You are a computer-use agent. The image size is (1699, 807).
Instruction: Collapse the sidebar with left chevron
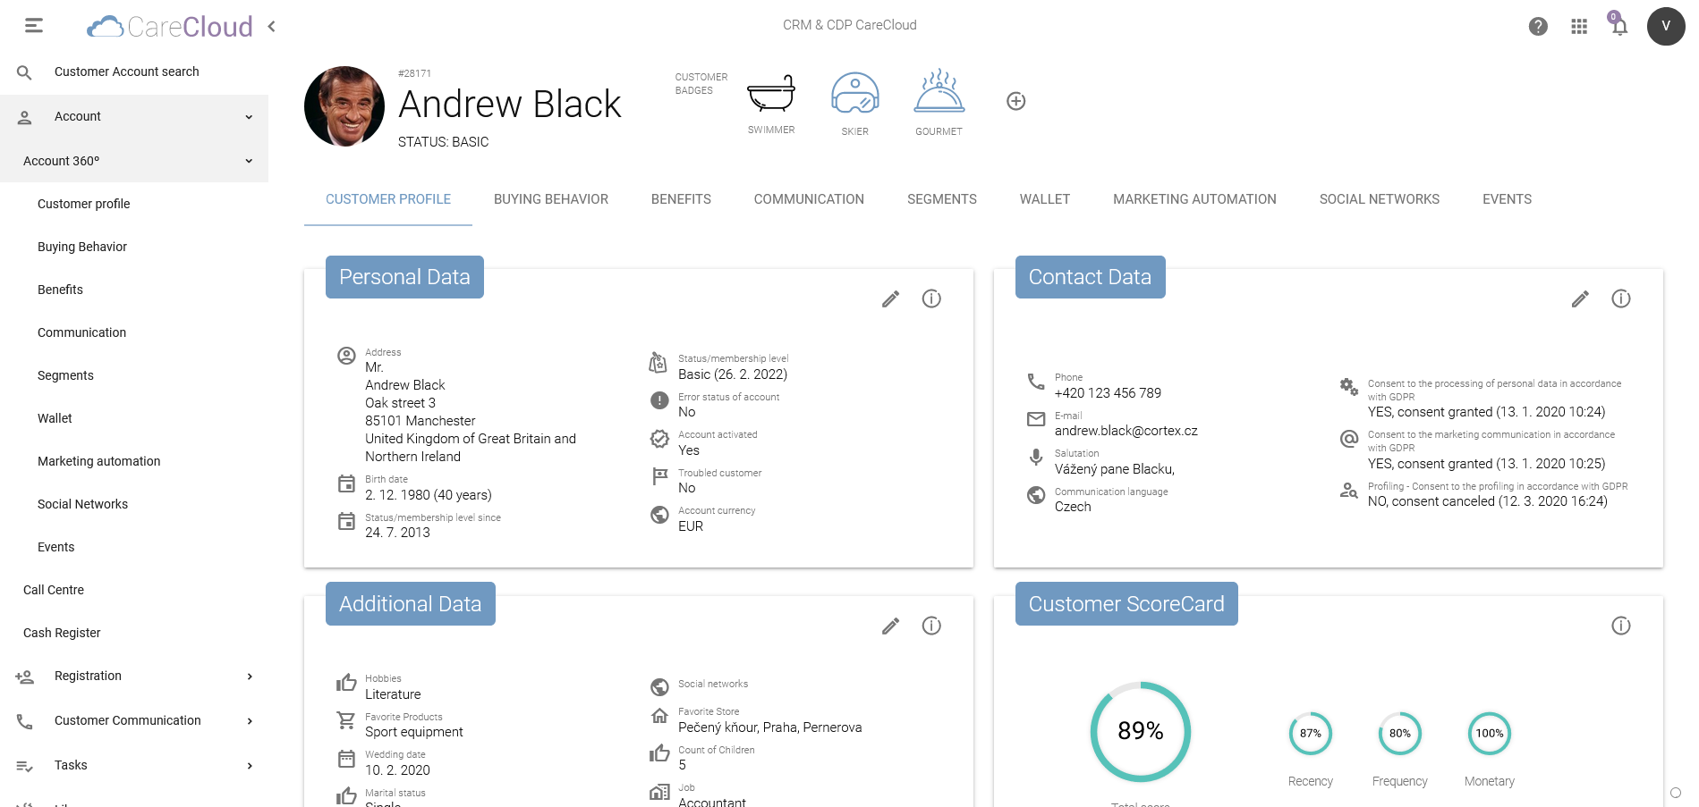click(272, 27)
